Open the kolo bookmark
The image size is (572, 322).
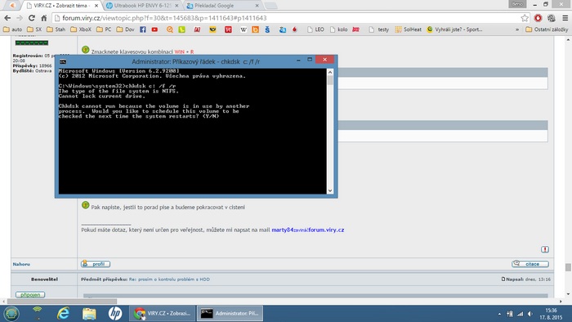338,29
